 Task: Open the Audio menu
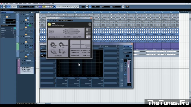pyautogui.click(x=16, y=4)
